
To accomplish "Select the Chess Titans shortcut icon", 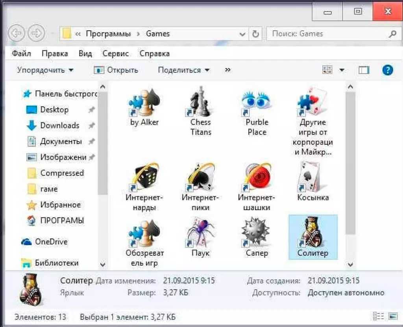I will pyautogui.click(x=200, y=102).
